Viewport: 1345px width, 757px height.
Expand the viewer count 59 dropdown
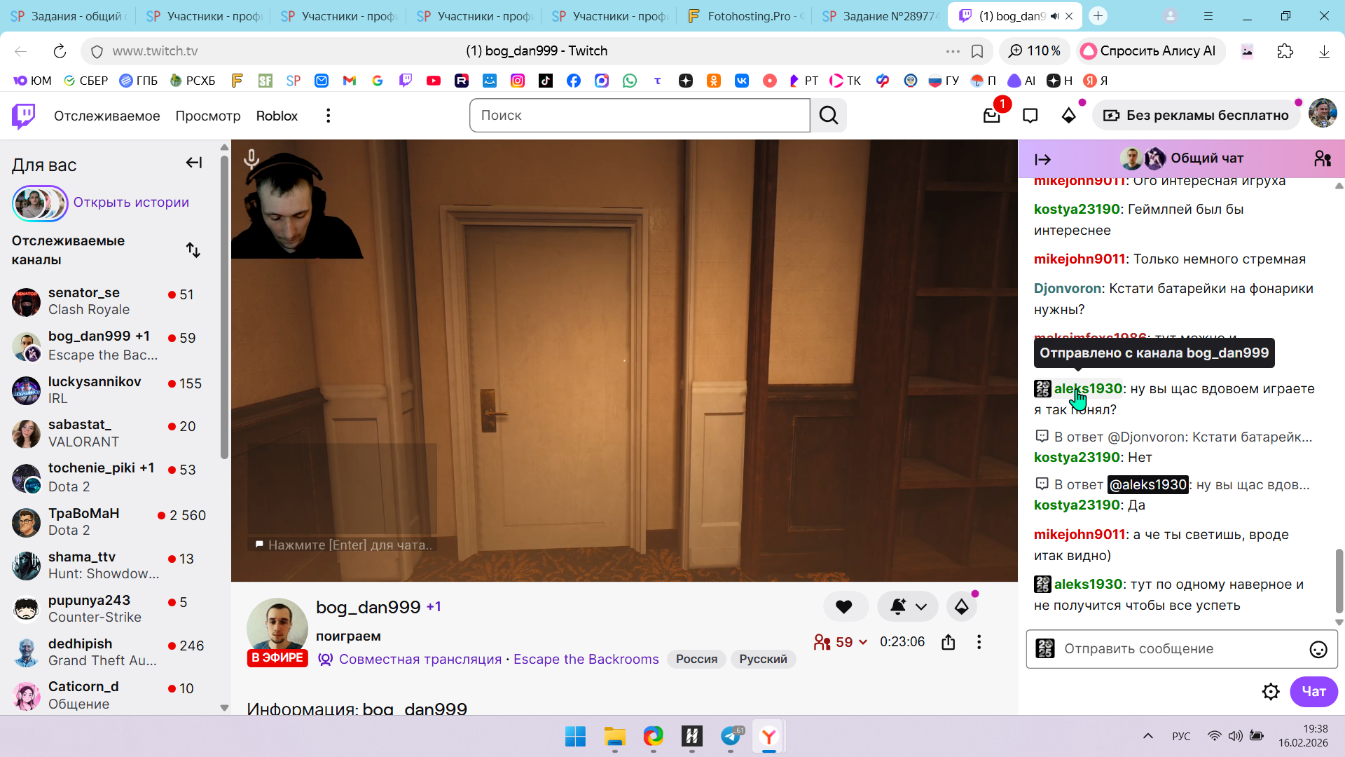coord(863,642)
